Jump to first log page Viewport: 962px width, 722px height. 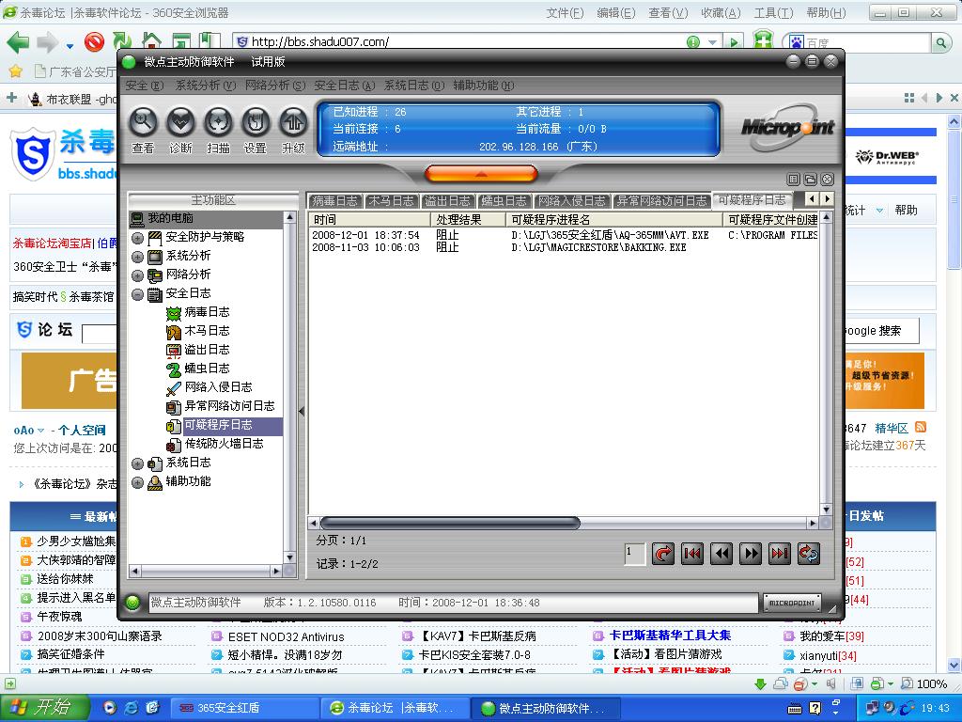692,554
